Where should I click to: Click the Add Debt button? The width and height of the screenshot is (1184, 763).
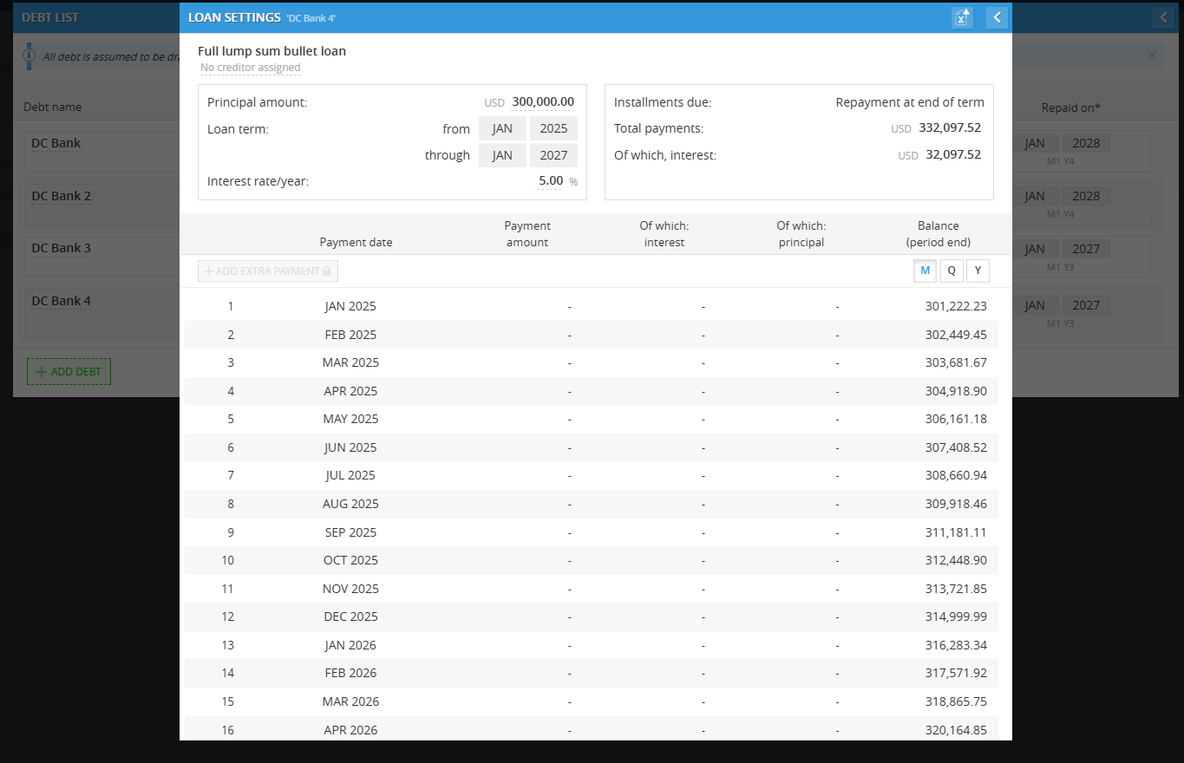point(69,372)
